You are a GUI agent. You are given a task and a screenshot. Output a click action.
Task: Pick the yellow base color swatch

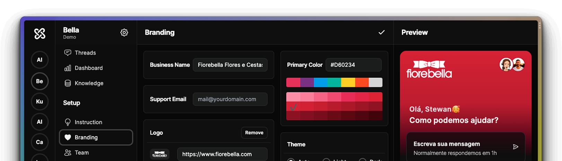coord(348,82)
